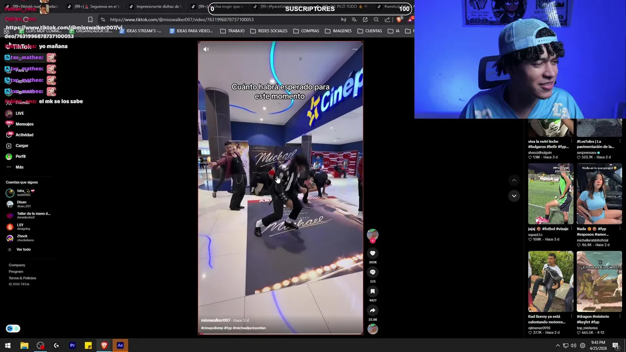Click the translate page icon in address bar

click(354, 20)
